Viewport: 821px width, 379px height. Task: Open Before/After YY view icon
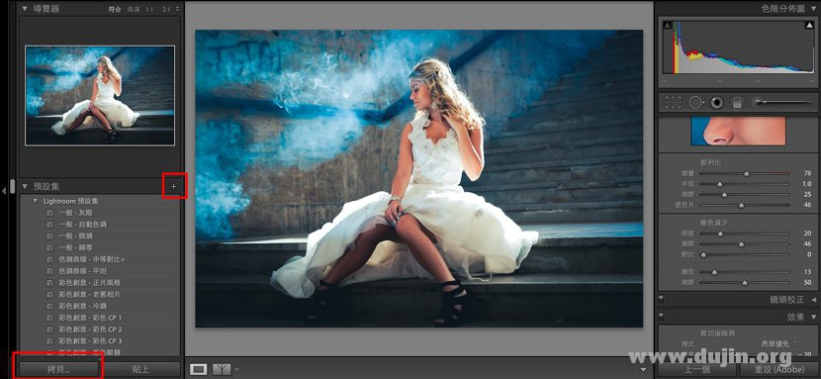pos(222,369)
